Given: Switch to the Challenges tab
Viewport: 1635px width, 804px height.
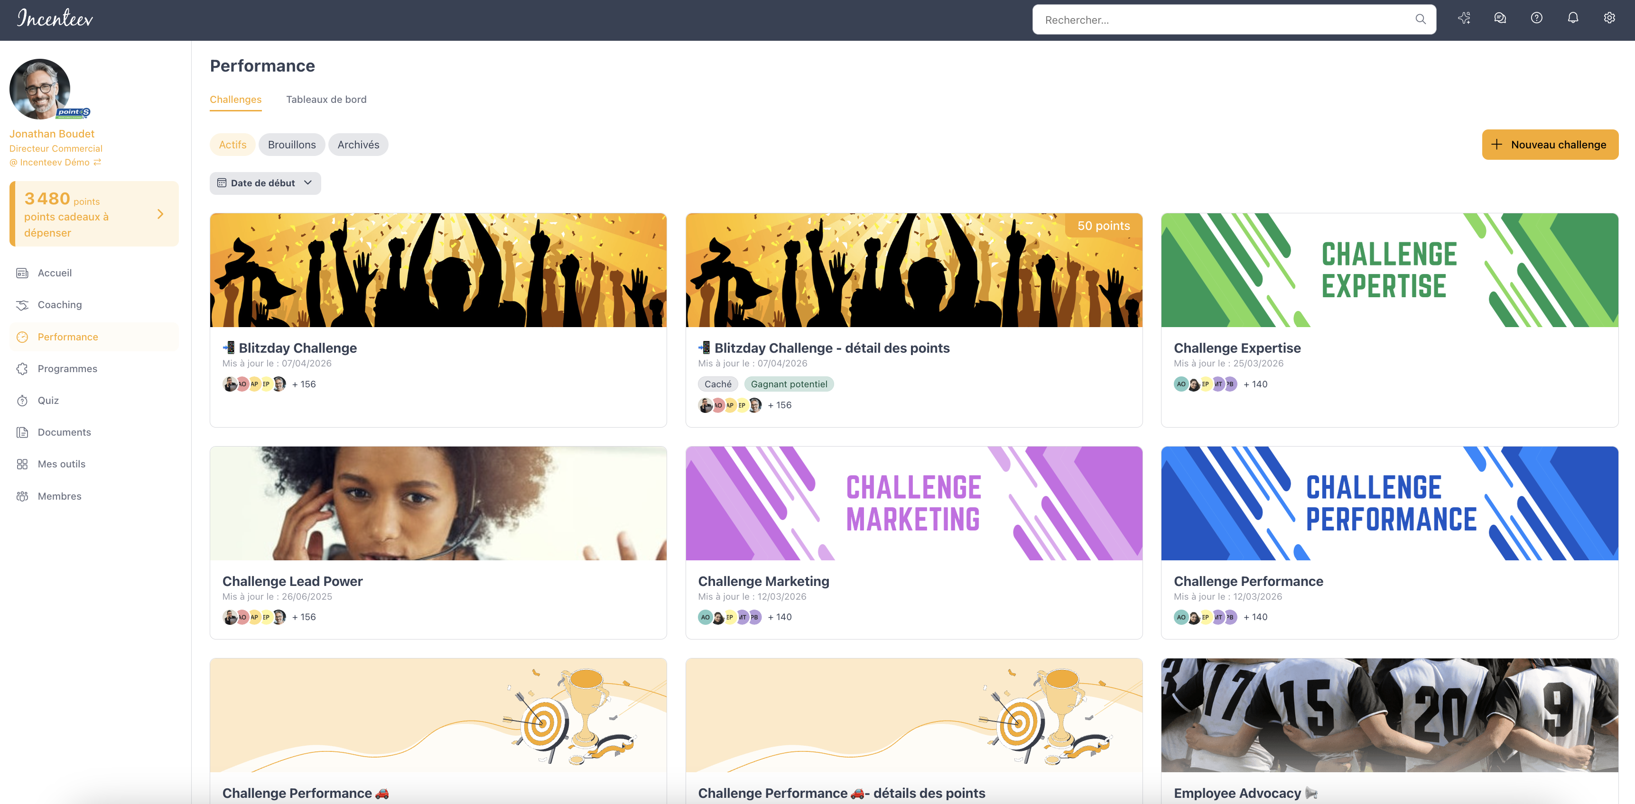Looking at the screenshot, I should 235,100.
